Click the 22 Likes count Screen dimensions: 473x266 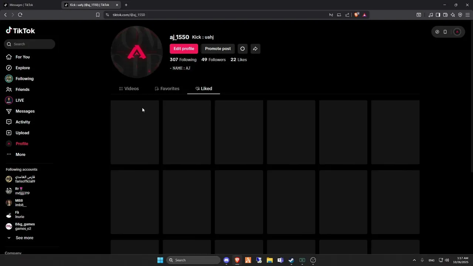239,59
